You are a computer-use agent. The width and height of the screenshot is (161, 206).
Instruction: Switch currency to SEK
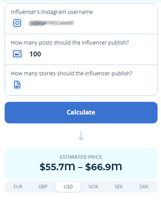(x=119, y=187)
